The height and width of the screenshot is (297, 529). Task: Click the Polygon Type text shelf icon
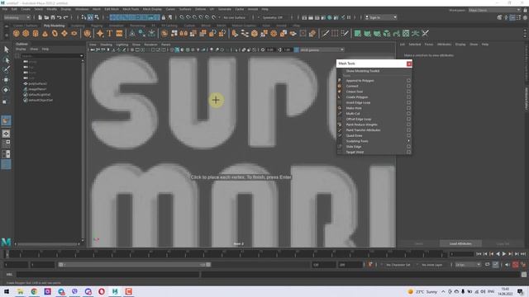[110, 33]
